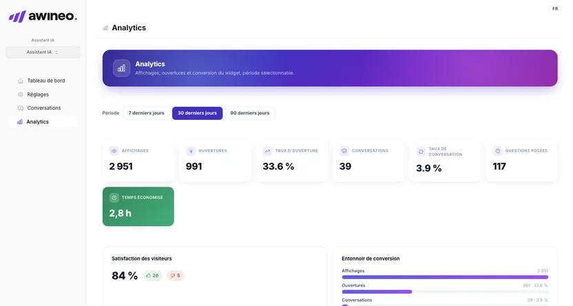The image size is (573, 306).
Task: Click the 2,8 h temps économisé value
Action: (121, 213)
